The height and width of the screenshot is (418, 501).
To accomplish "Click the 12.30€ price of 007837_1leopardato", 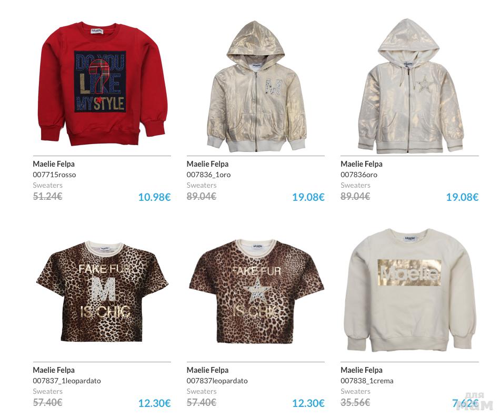I will point(154,403).
